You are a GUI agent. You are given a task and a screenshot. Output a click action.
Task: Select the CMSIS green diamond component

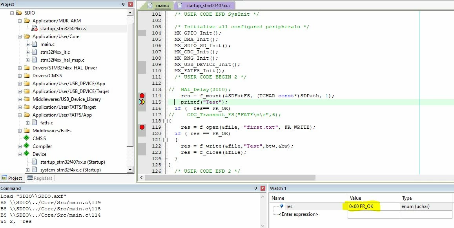pyautogui.click(x=26, y=138)
